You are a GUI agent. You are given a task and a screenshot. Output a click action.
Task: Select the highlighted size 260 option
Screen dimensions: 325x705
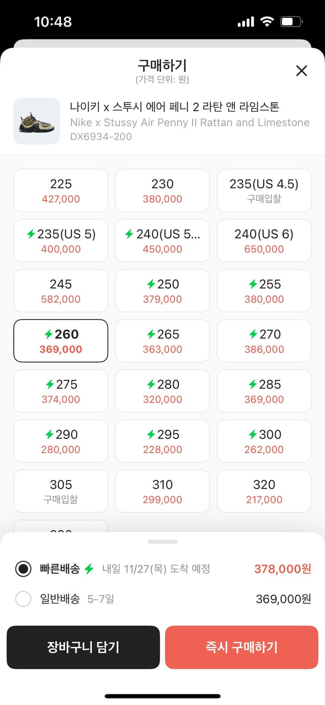point(60,340)
